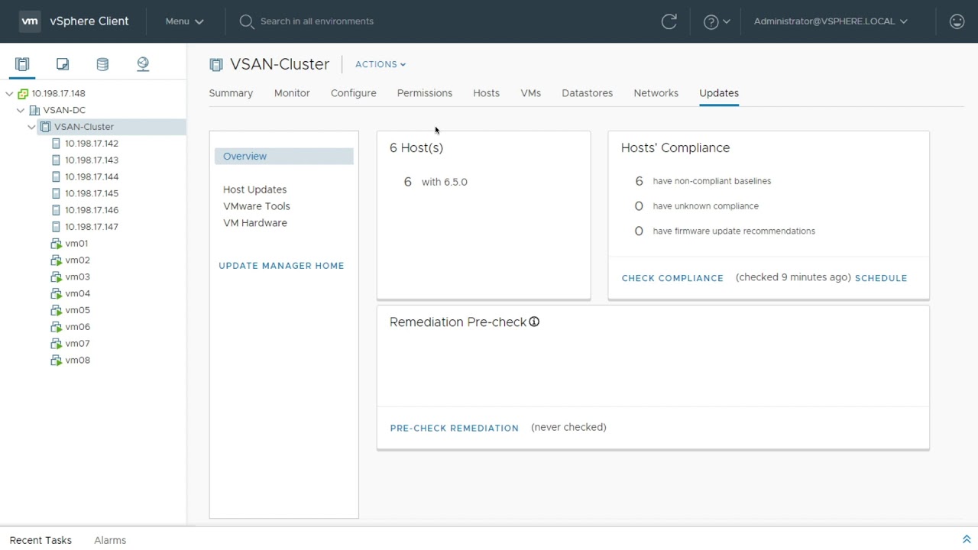
Task: Click the datacenter icon next to VSAN-DC
Action: click(34, 110)
